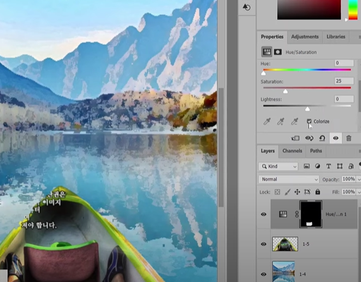Viewport: 361px width, 282px height.
Task: Filter layers by smart objects icon
Action: [351, 166]
